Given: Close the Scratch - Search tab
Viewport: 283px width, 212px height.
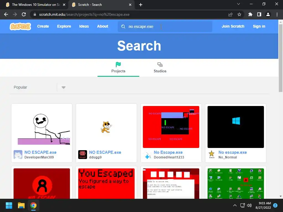Looking at the screenshot, I should tap(130, 5).
